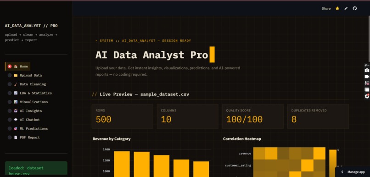Click the pencil edit icon
Screen dimensions: 370x177
[346, 9]
